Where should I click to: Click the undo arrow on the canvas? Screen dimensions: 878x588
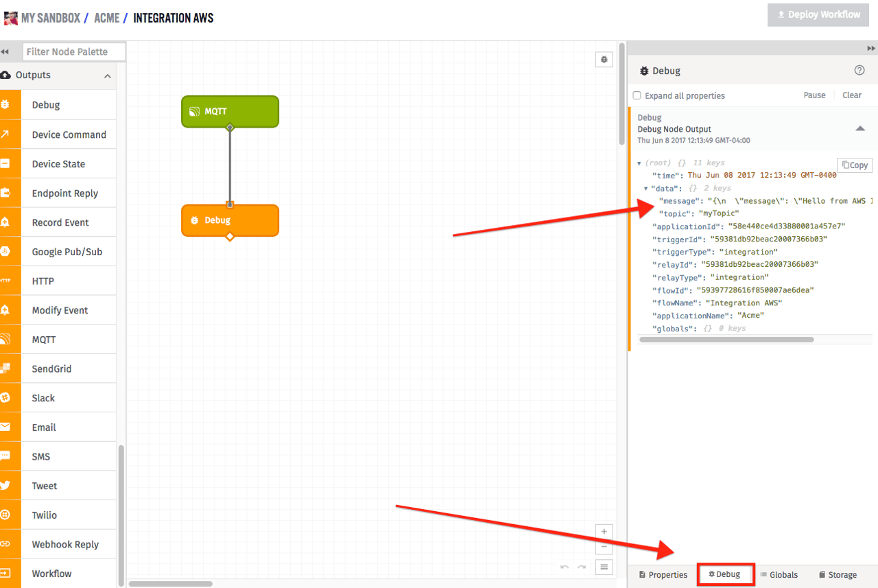pos(564,567)
